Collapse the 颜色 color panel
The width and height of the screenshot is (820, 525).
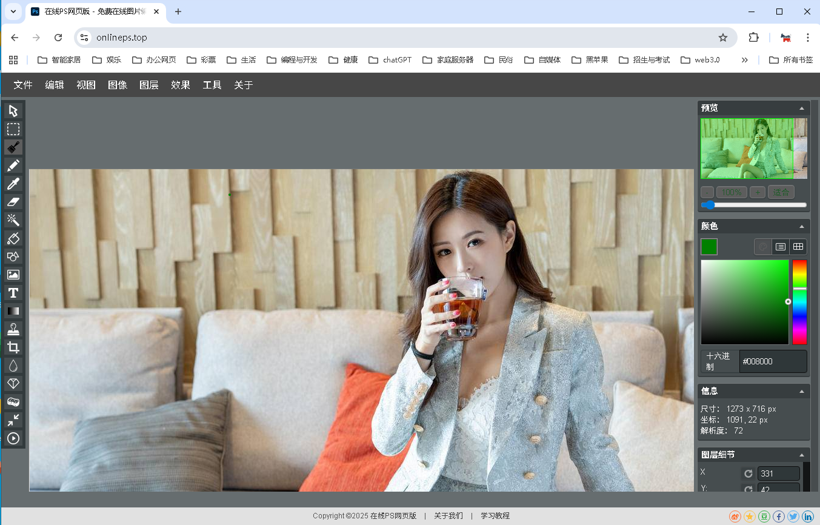point(802,227)
